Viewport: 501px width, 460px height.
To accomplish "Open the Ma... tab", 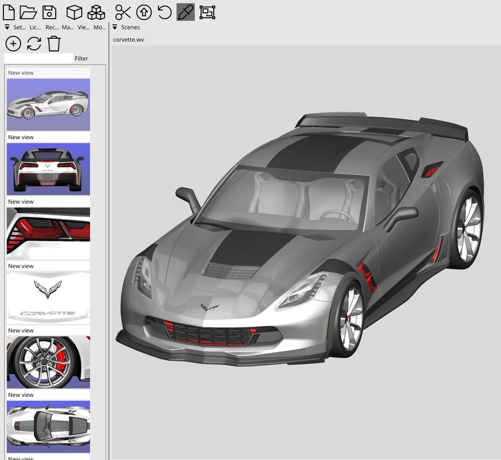I will tap(68, 27).
